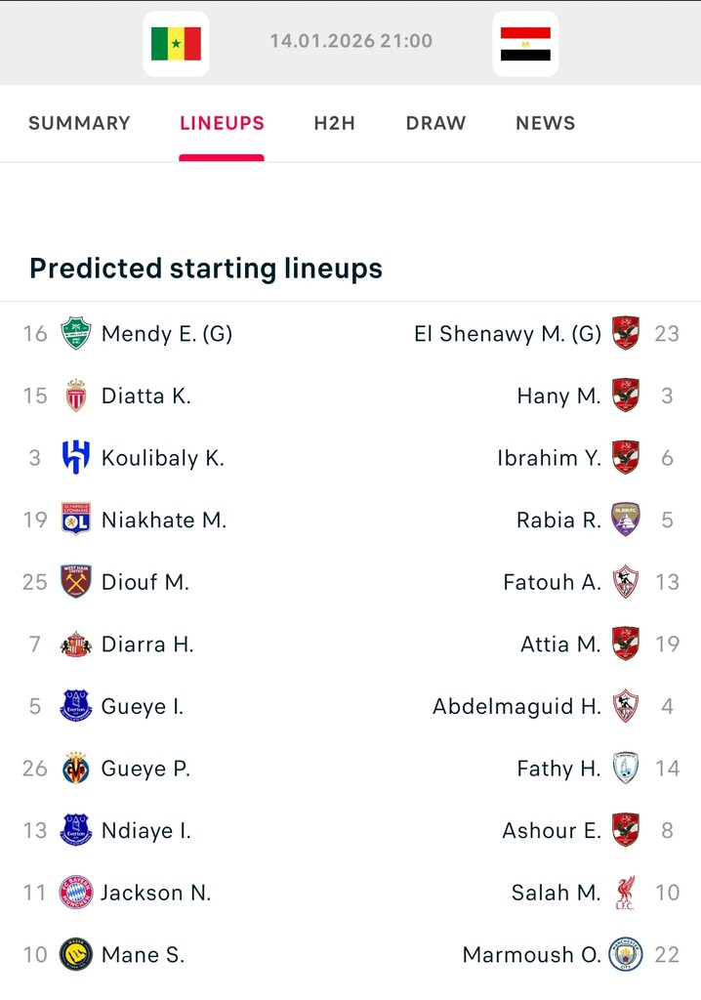Open El Shenawy M. player page
Screen dimensions: 701x1000
click(507, 334)
